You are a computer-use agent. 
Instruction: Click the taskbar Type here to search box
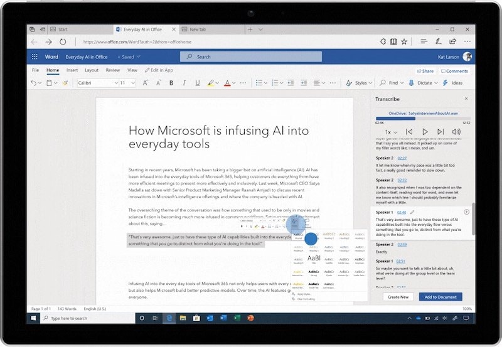88,318
